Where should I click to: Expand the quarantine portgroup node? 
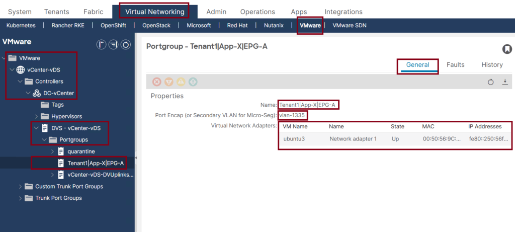click(52, 151)
